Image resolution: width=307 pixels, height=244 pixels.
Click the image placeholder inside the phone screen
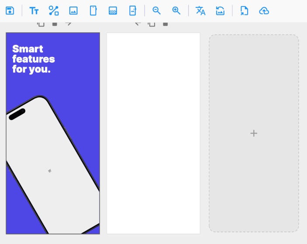(50, 171)
